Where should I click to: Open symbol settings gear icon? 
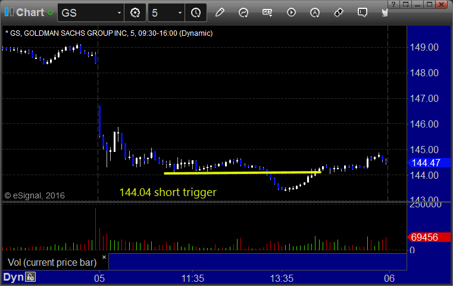tap(135, 13)
